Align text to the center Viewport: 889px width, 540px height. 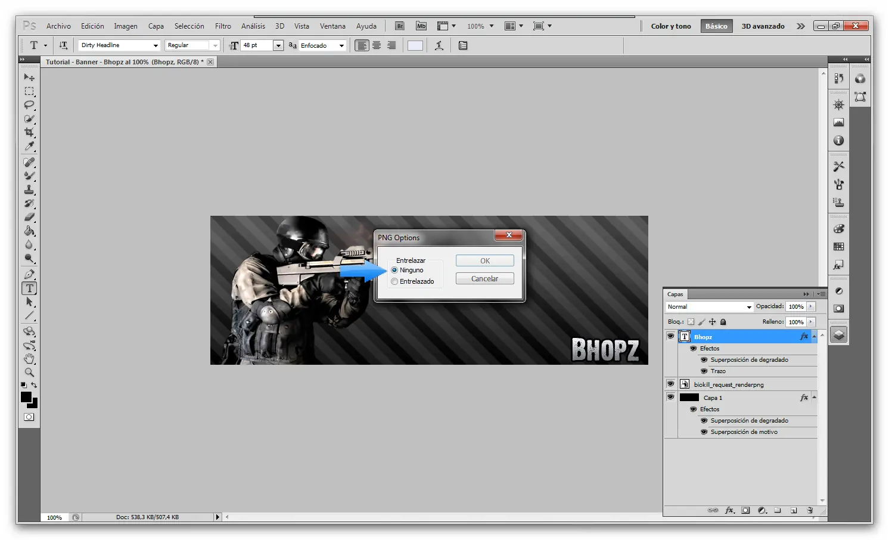(377, 45)
